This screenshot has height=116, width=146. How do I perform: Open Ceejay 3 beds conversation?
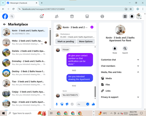pos(25,93)
